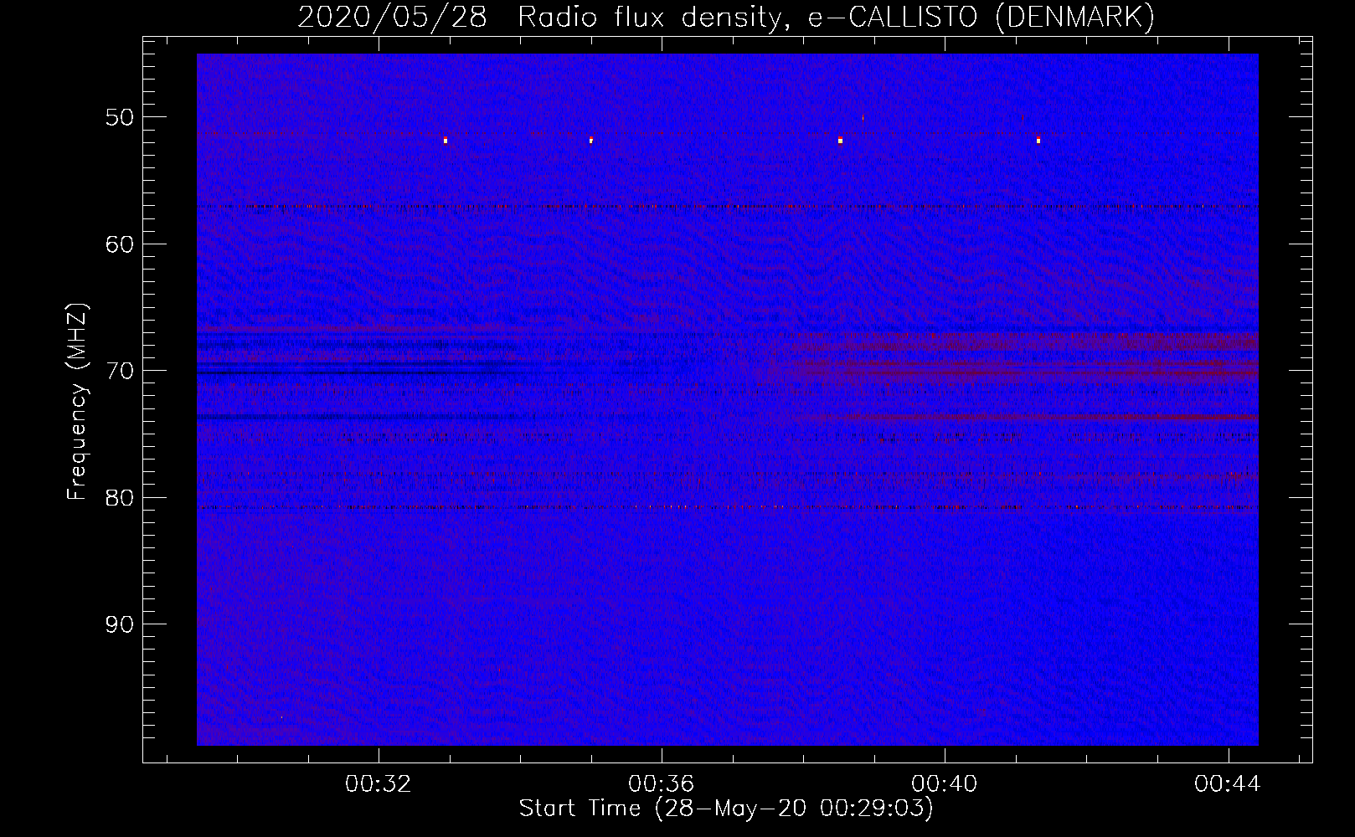Click the '50' frequency tick label
The height and width of the screenshot is (837, 1355).
pyautogui.click(x=120, y=117)
